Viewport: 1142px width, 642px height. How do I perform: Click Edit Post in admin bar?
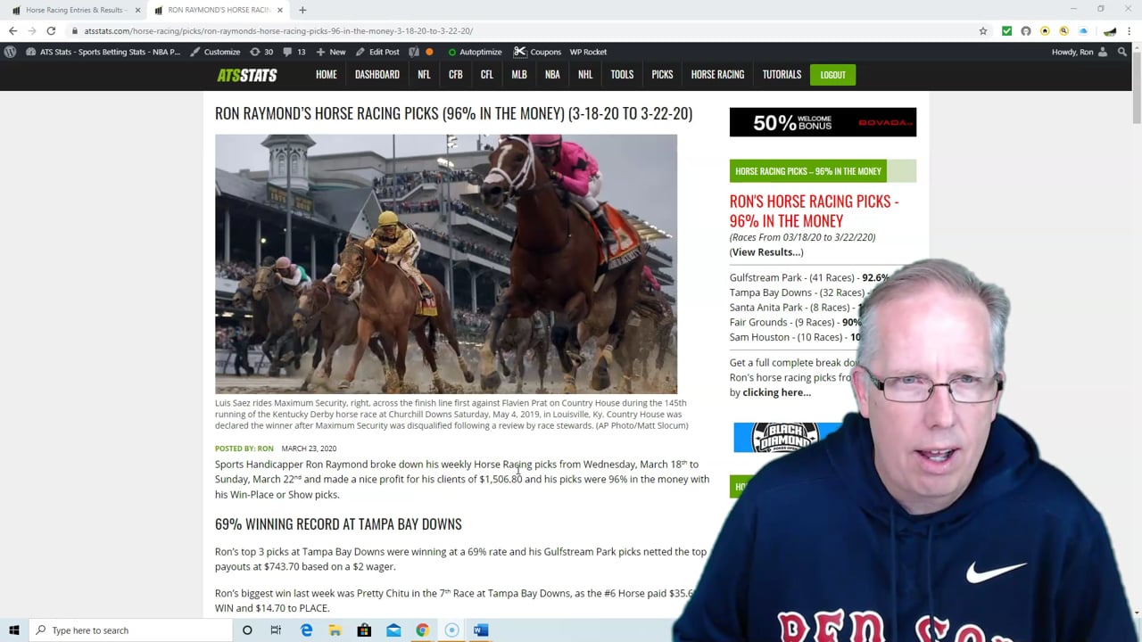[377, 52]
